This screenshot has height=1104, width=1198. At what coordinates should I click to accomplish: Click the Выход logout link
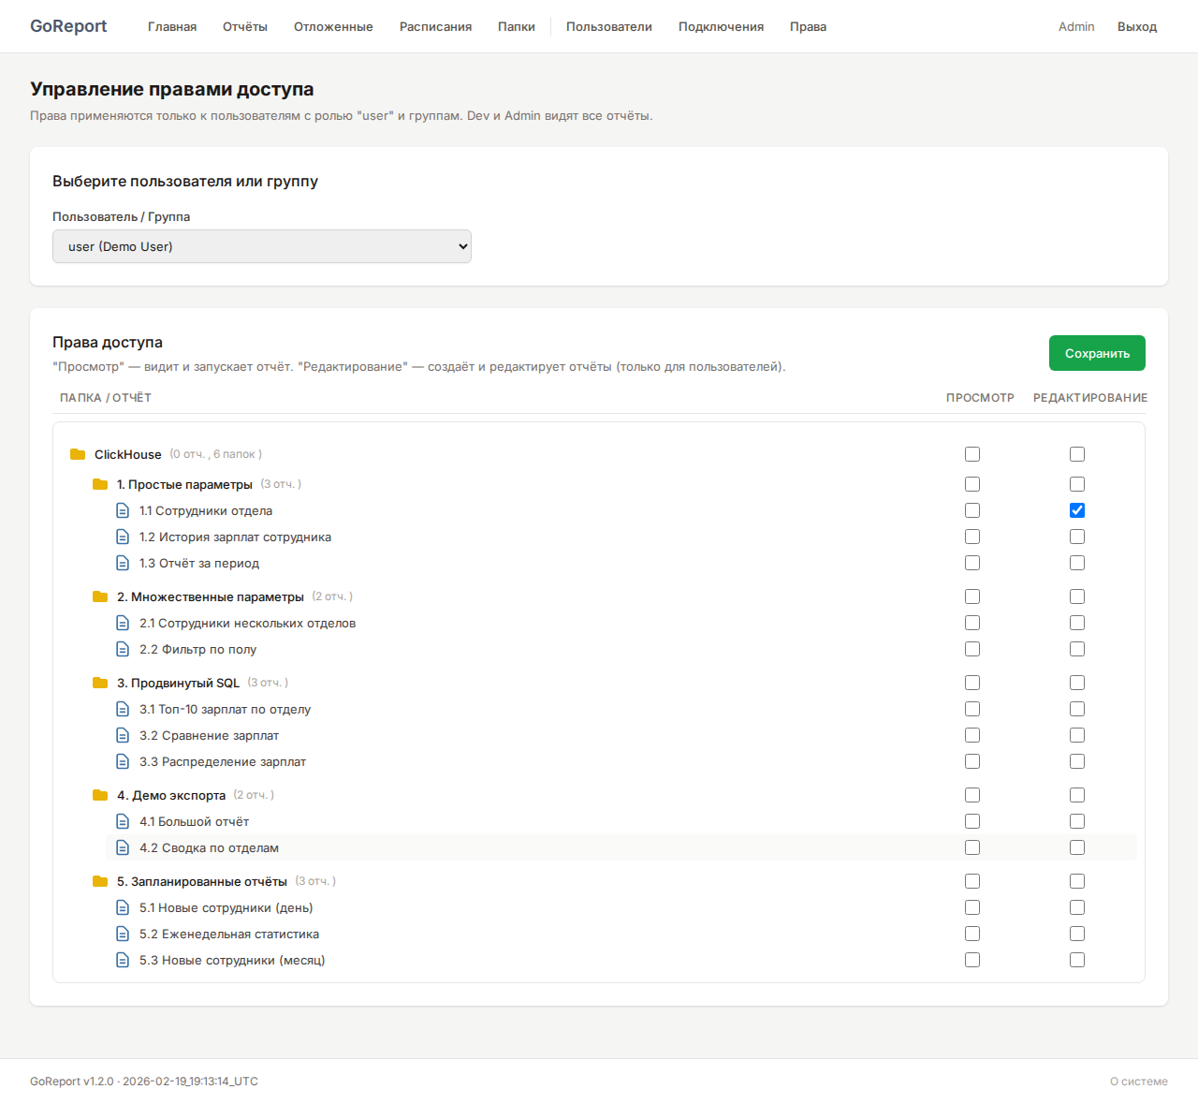[x=1137, y=26]
